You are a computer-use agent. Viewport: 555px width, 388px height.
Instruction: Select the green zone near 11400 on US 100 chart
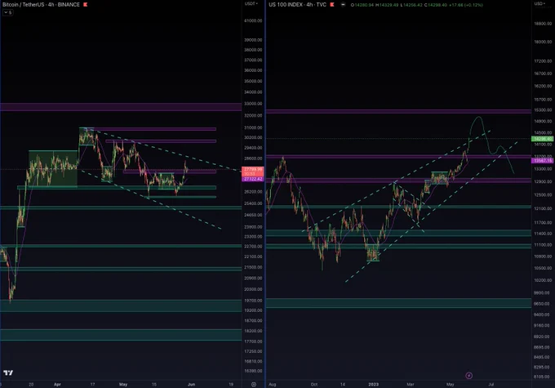[398, 233]
